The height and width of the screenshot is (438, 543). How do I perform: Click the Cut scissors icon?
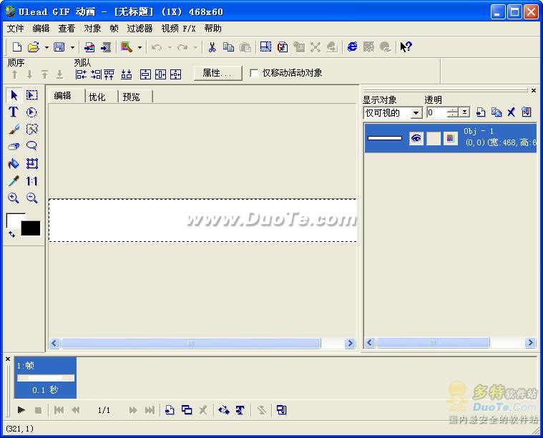(212, 47)
